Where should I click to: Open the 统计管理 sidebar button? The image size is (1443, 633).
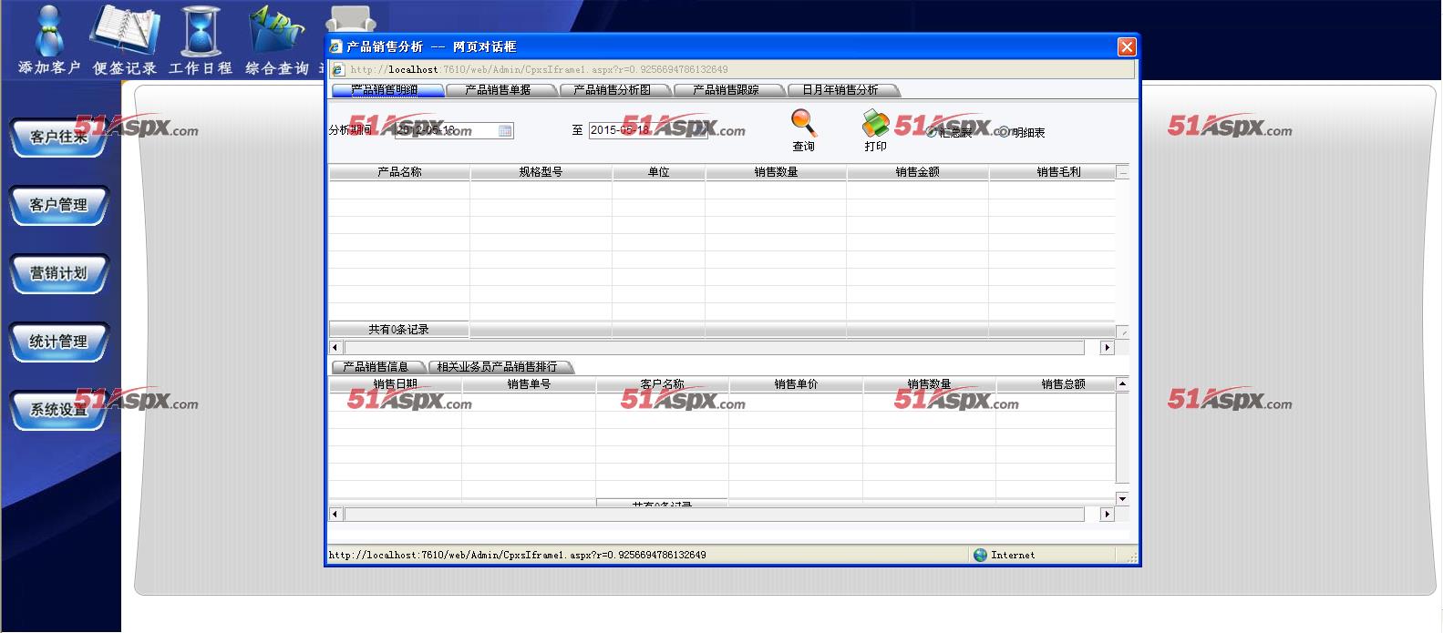coord(59,342)
